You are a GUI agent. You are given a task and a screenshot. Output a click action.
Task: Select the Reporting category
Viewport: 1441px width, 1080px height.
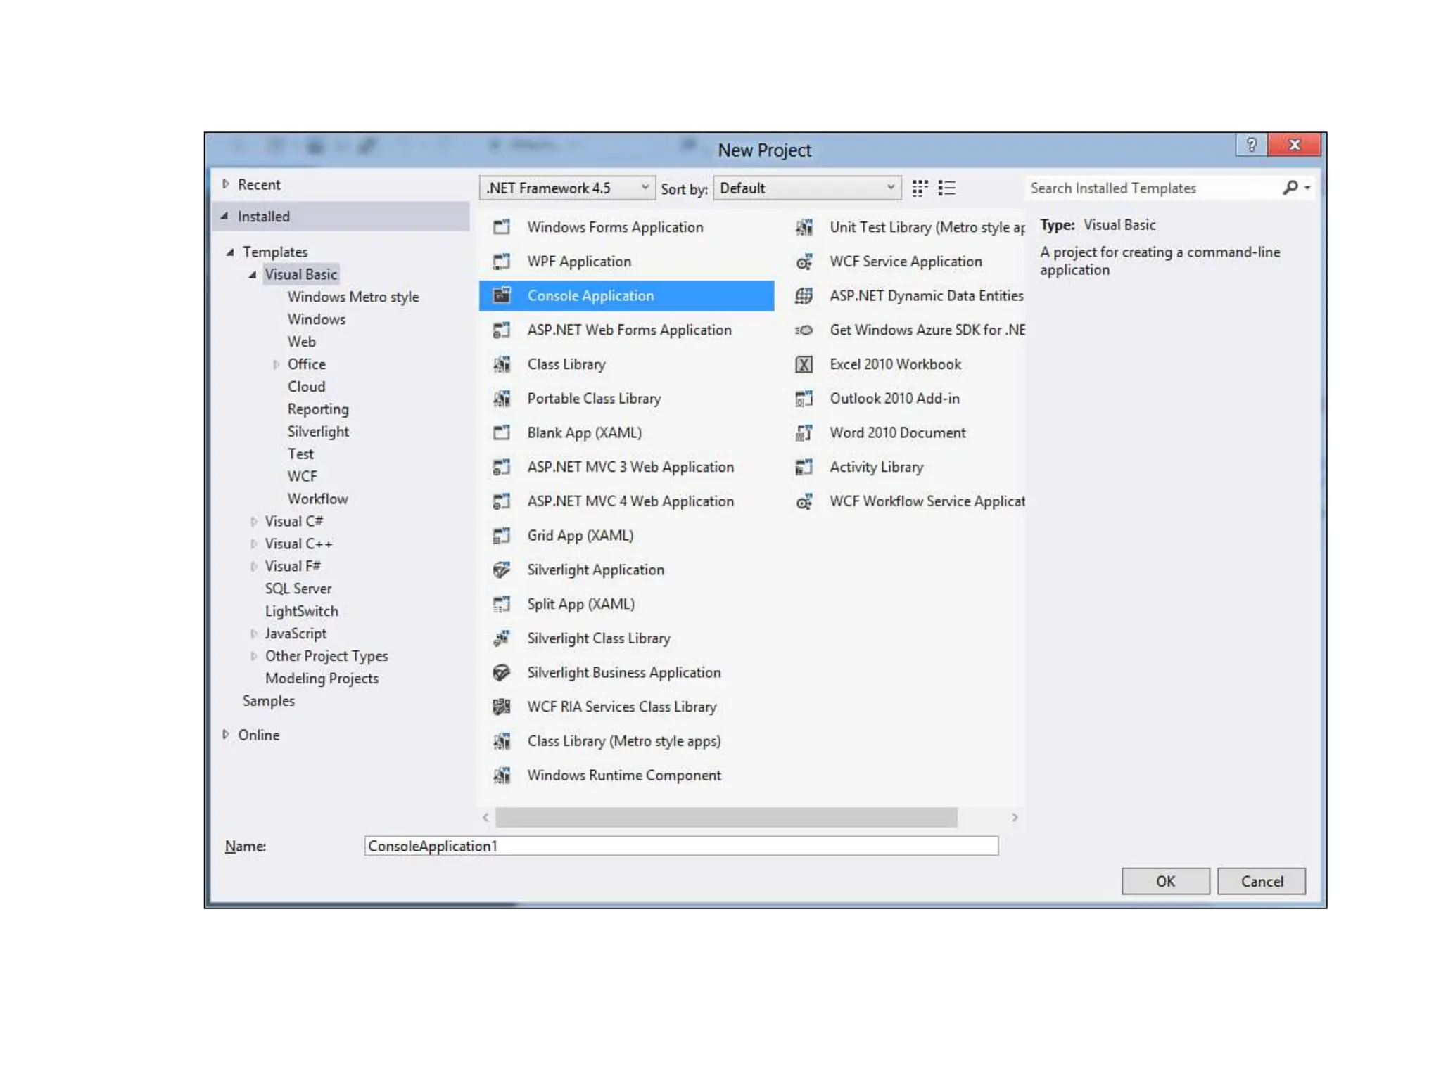click(318, 409)
